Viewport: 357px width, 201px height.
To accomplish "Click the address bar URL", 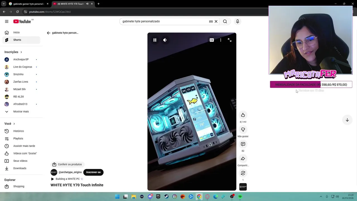I will click(x=50, y=12).
